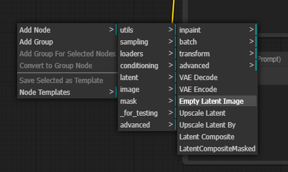Expand the sampling category
This screenshot has width=288, height=172.
point(147,41)
